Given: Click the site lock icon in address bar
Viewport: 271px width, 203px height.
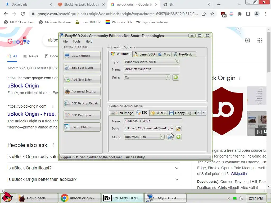Looking at the screenshot, I should pos(33,14).
